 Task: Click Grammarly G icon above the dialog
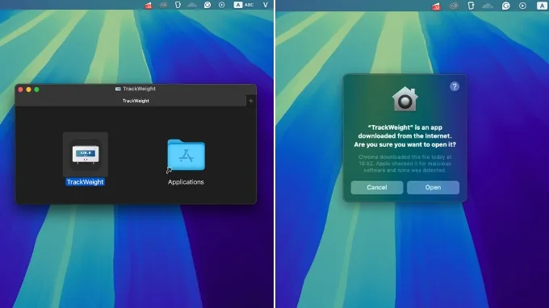coord(505,6)
